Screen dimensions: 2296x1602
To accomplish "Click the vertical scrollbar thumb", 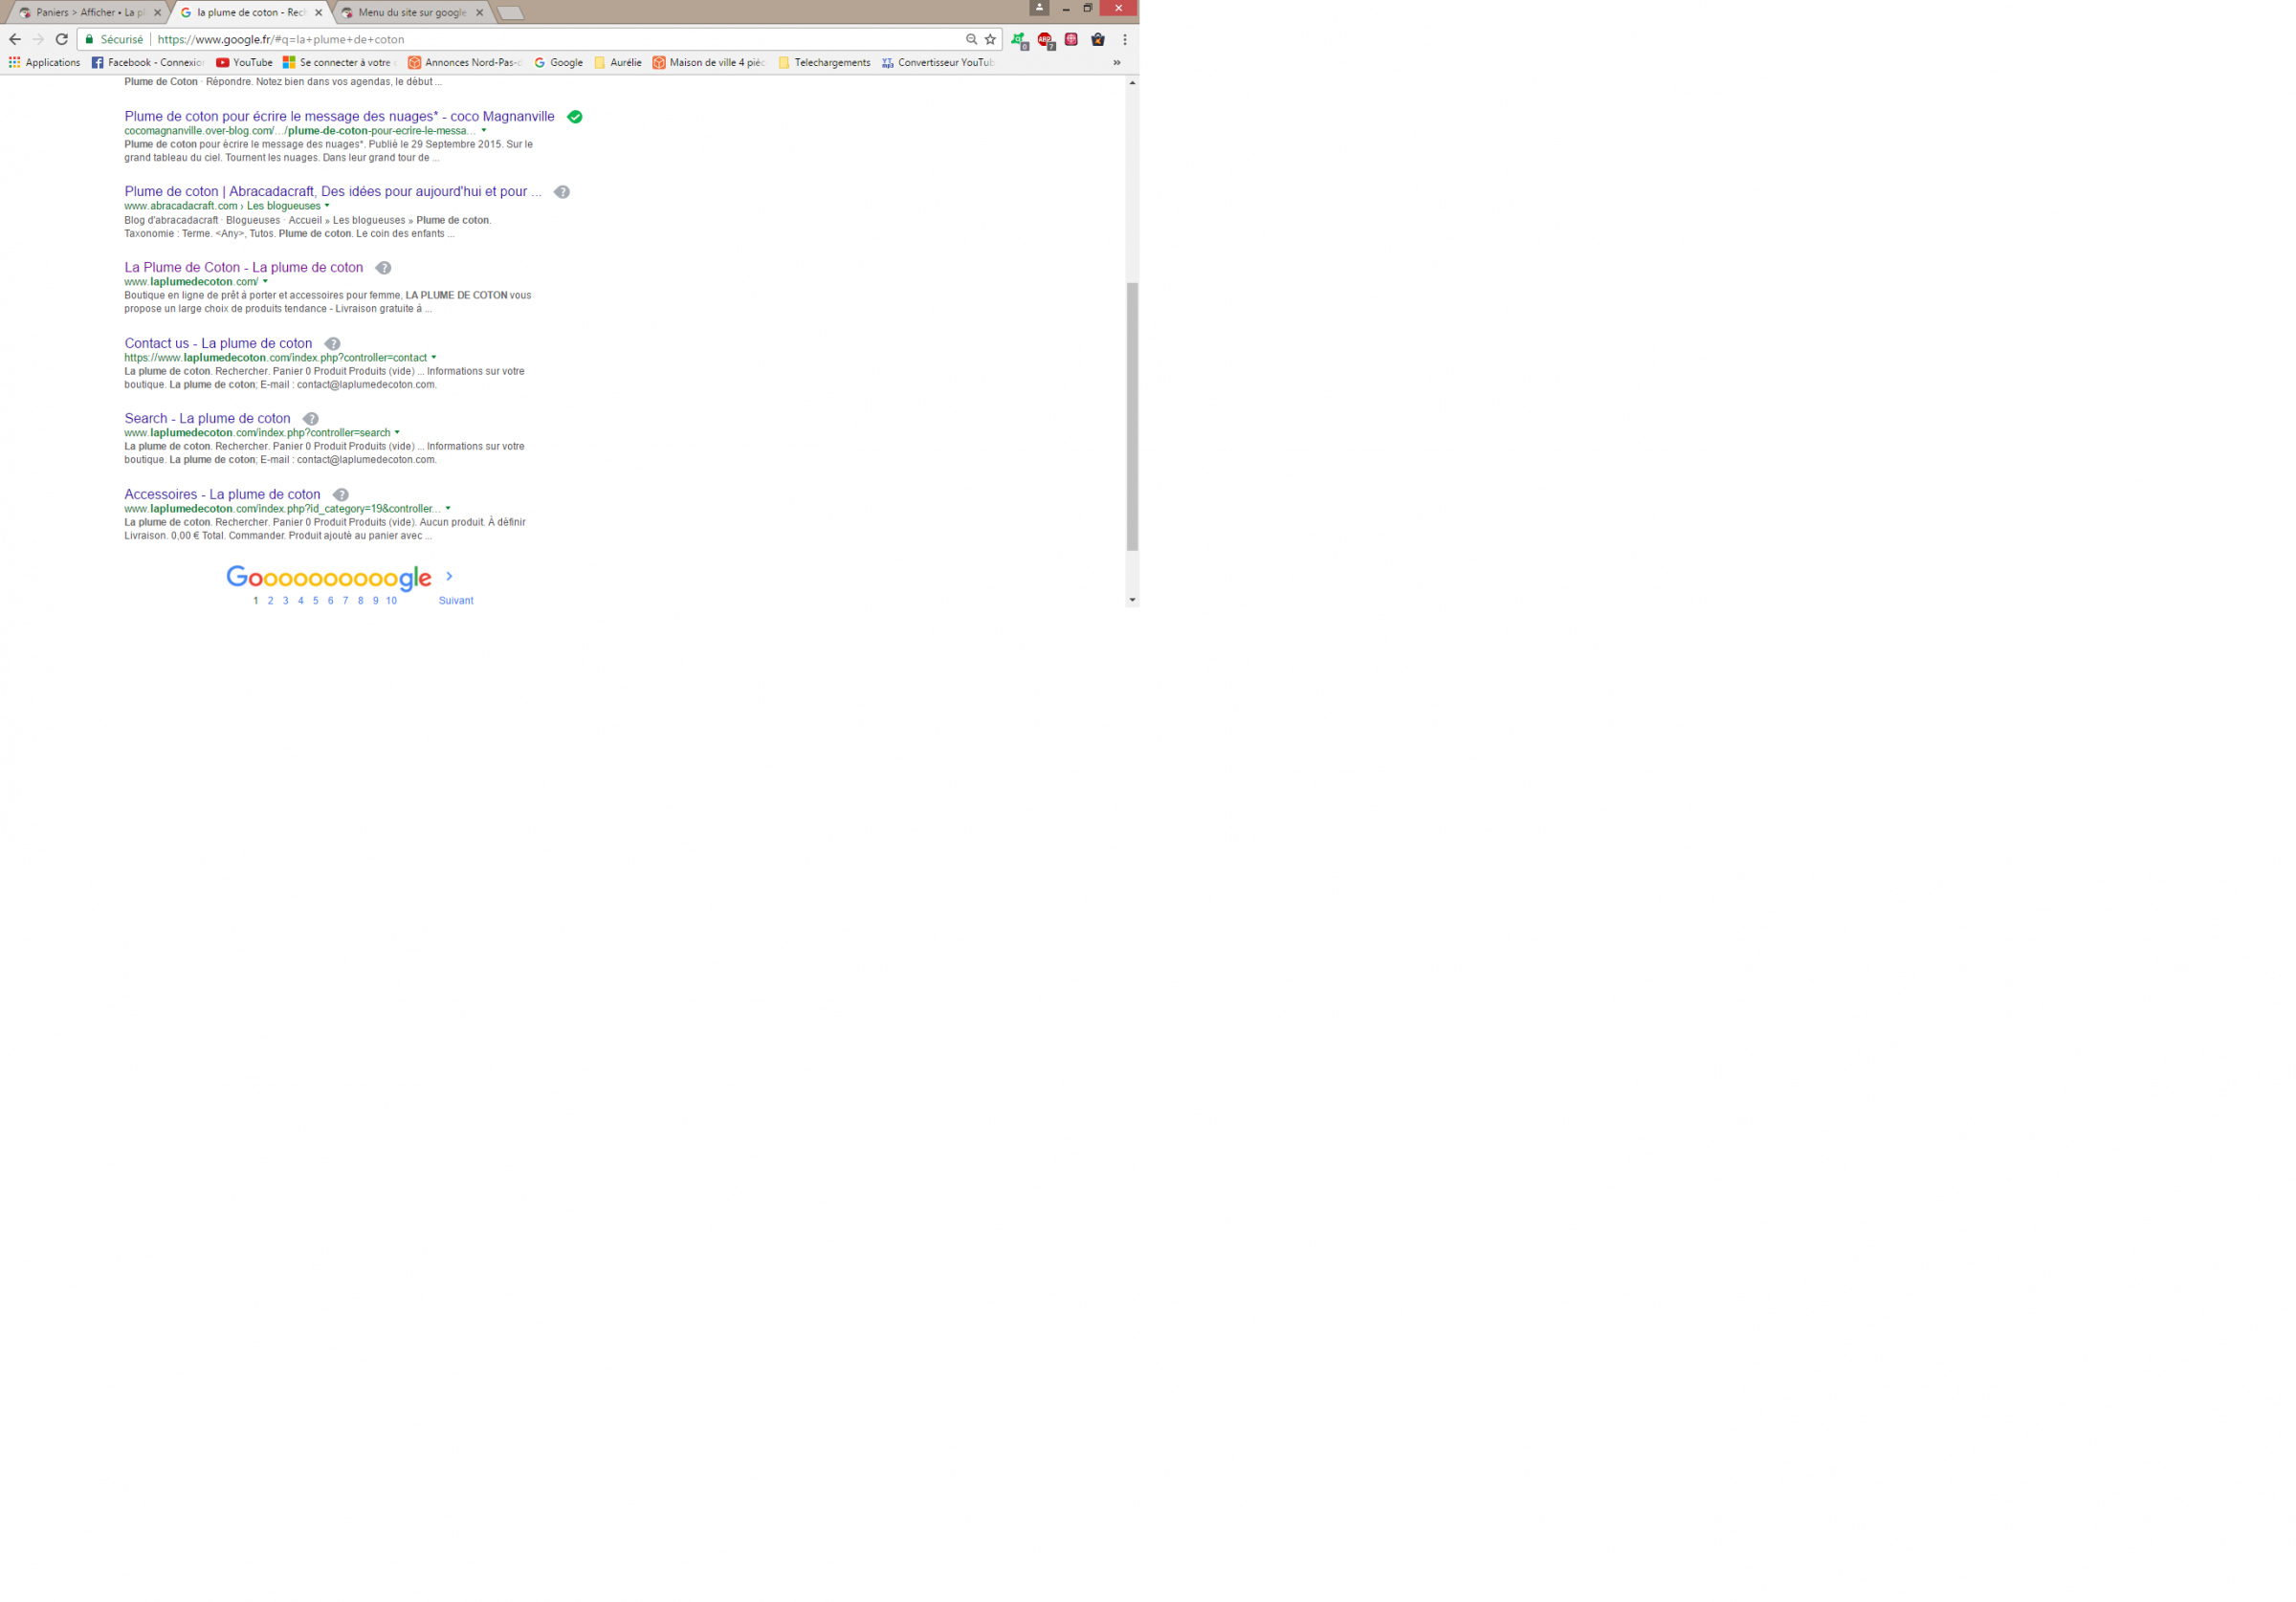I will [1132, 417].
